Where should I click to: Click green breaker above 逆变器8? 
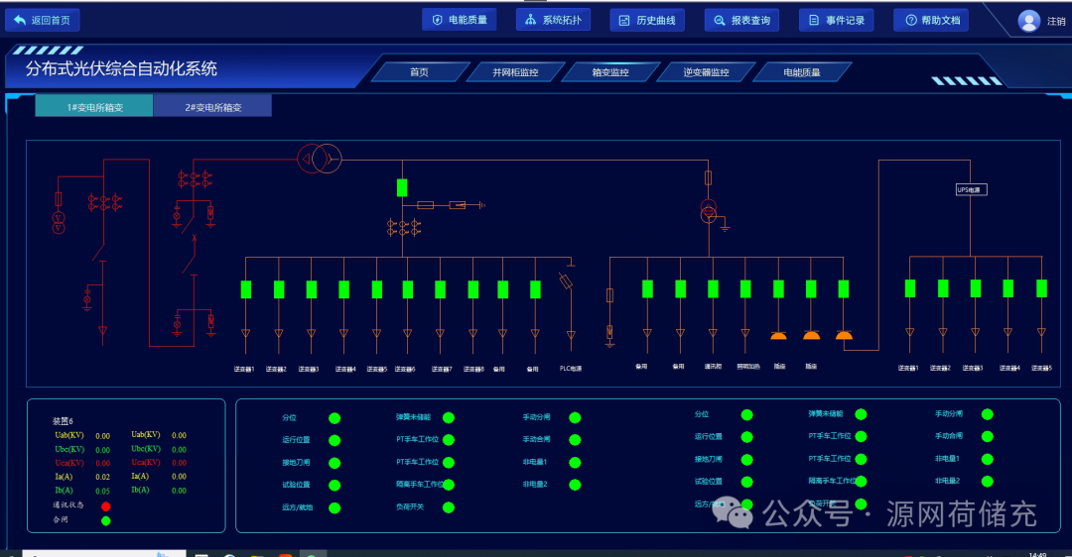pos(473,289)
